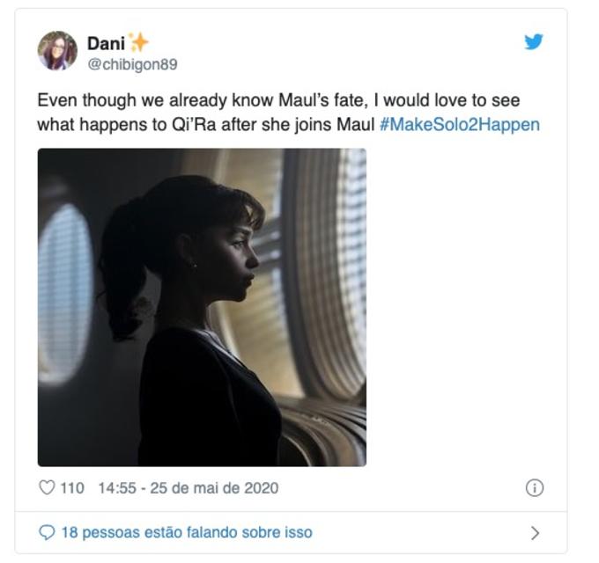599x563 pixels.
Task: Click the oval window in the photo's left side
Action: click(64, 291)
